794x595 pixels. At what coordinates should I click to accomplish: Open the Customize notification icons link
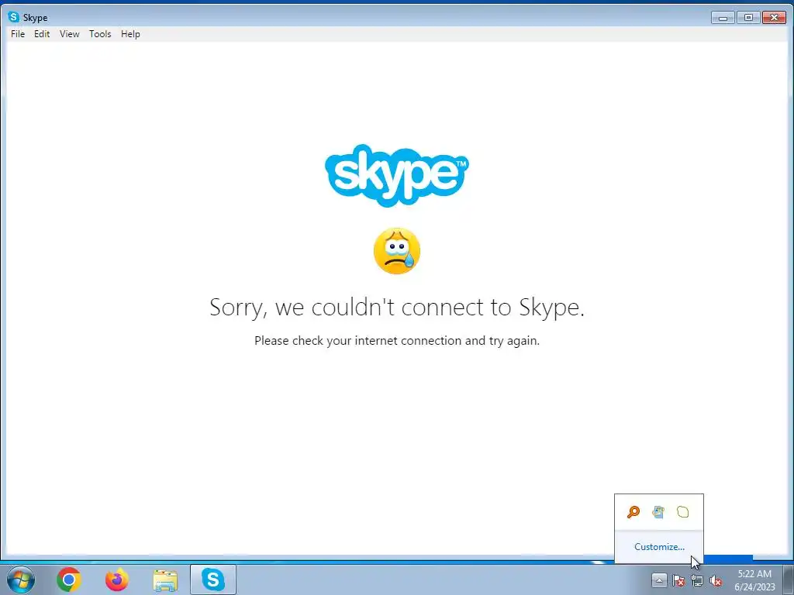(x=659, y=547)
